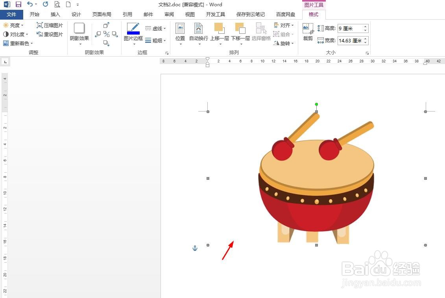The height and width of the screenshot is (298, 445).
Task: Click the Picture Border (图片边框) button
Action: 133,34
